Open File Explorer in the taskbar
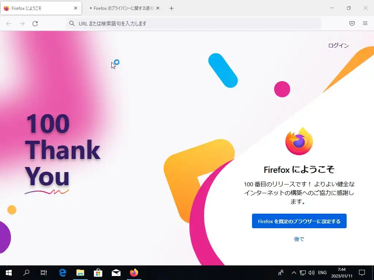This screenshot has height=280, width=374. (x=80, y=273)
